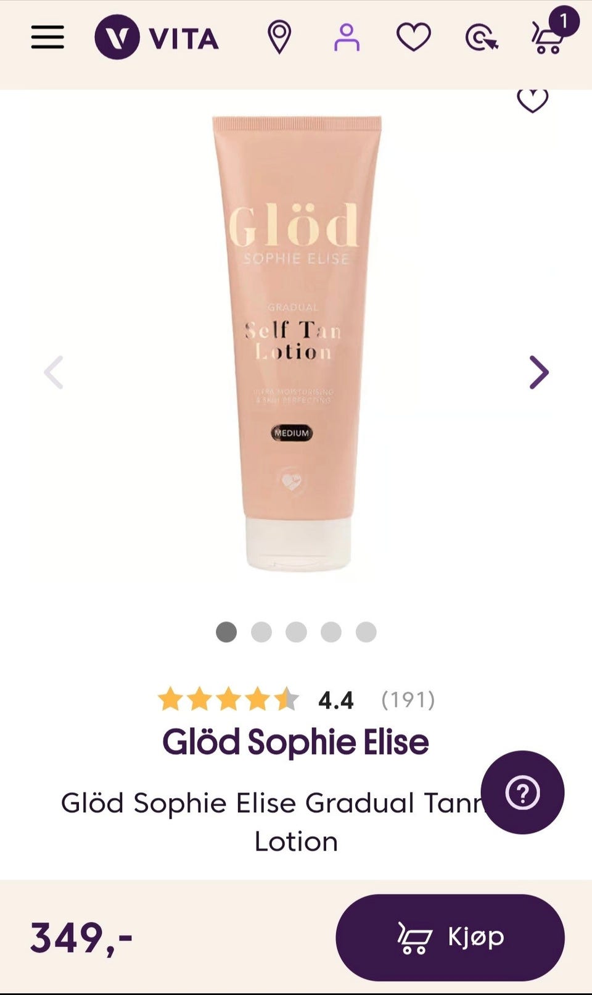Viewport: 592px width, 995px height.
Task: Select the second carousel dot
Action: tap(261, 632)
